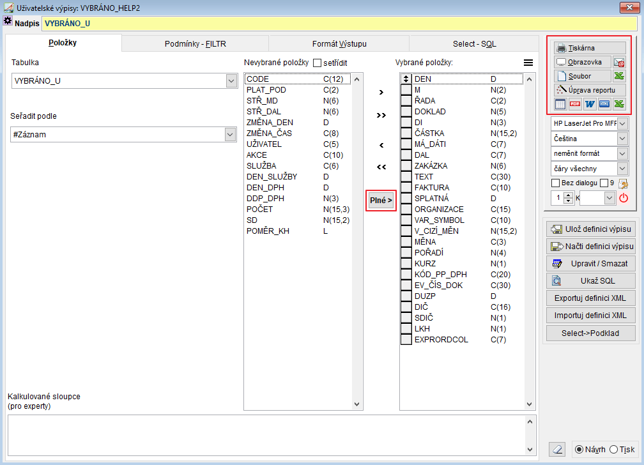Send report by e-mail icon beside Obrazovka
Image resolution: width=644 pixels, height=465 pixels.
(x=619, y=63)
